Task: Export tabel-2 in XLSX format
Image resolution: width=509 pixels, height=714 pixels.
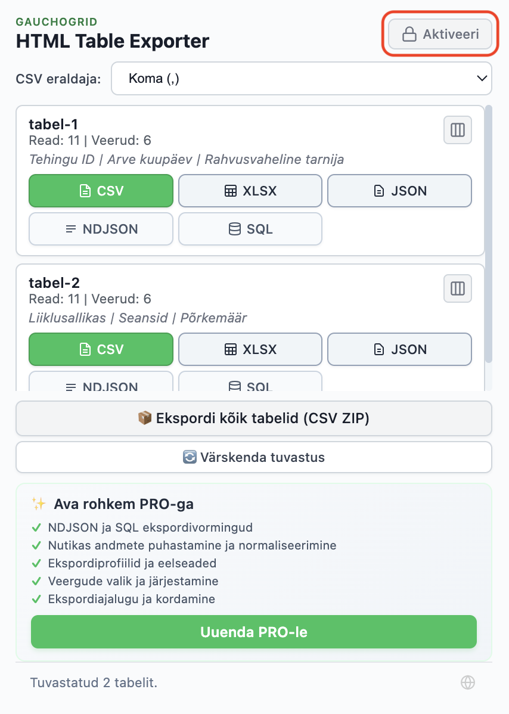Action: pos(250,349)
